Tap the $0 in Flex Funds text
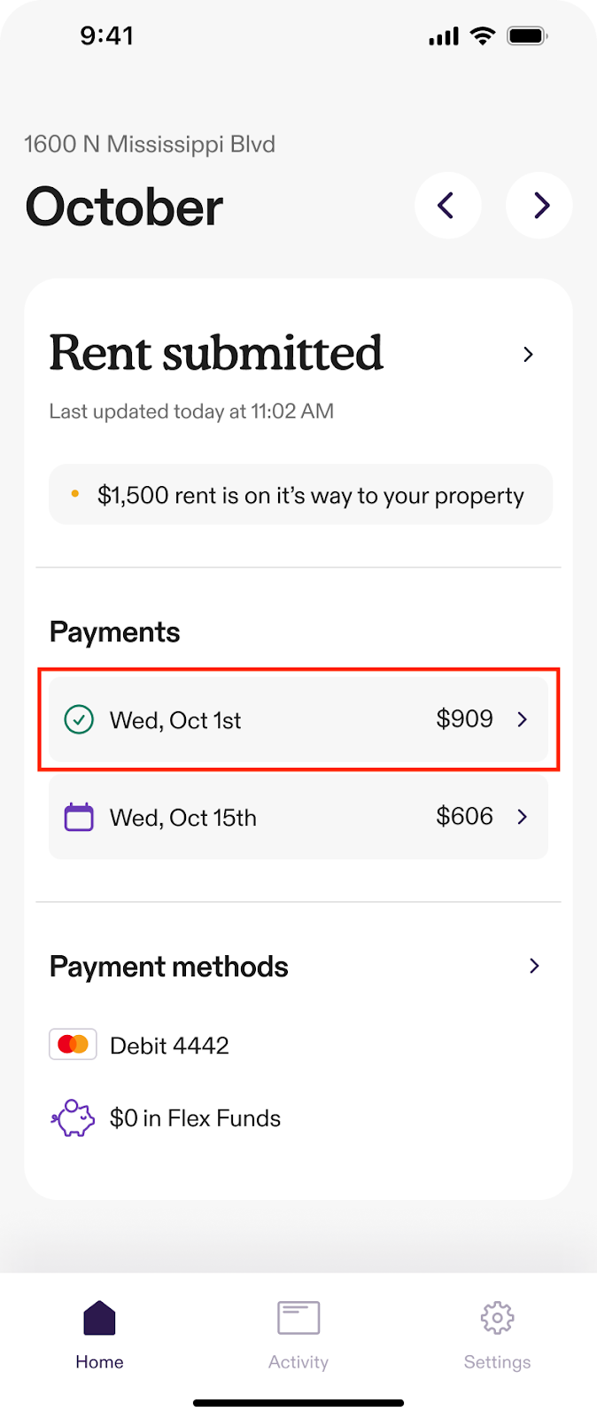This screenshot has width=597, height=1419. [195, 1118]
